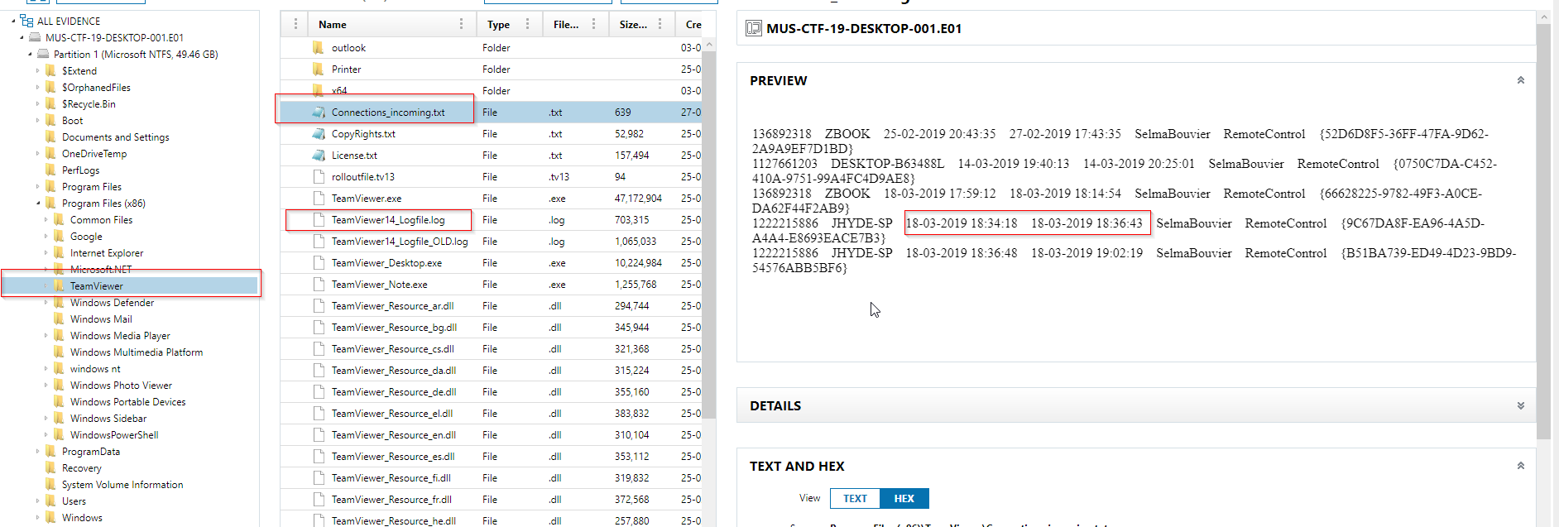Click the CopyRights.txt file icon
The width and height of the screenshot is (1559, 527).
(319, 133)
